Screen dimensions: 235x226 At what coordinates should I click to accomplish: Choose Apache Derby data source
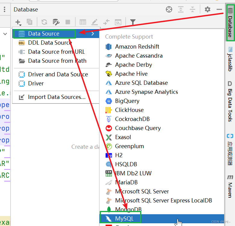[x=162, y=65]
